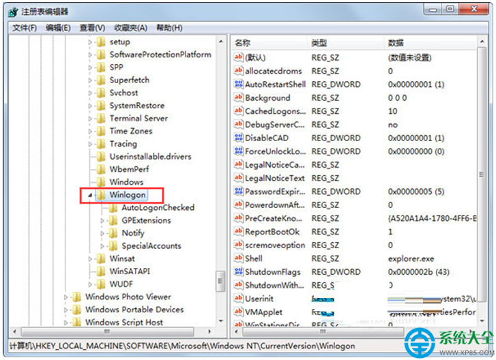Viewport: 496px width, 360px height.
Task: Select the PreCreateKno... value name
Action: 274,218
